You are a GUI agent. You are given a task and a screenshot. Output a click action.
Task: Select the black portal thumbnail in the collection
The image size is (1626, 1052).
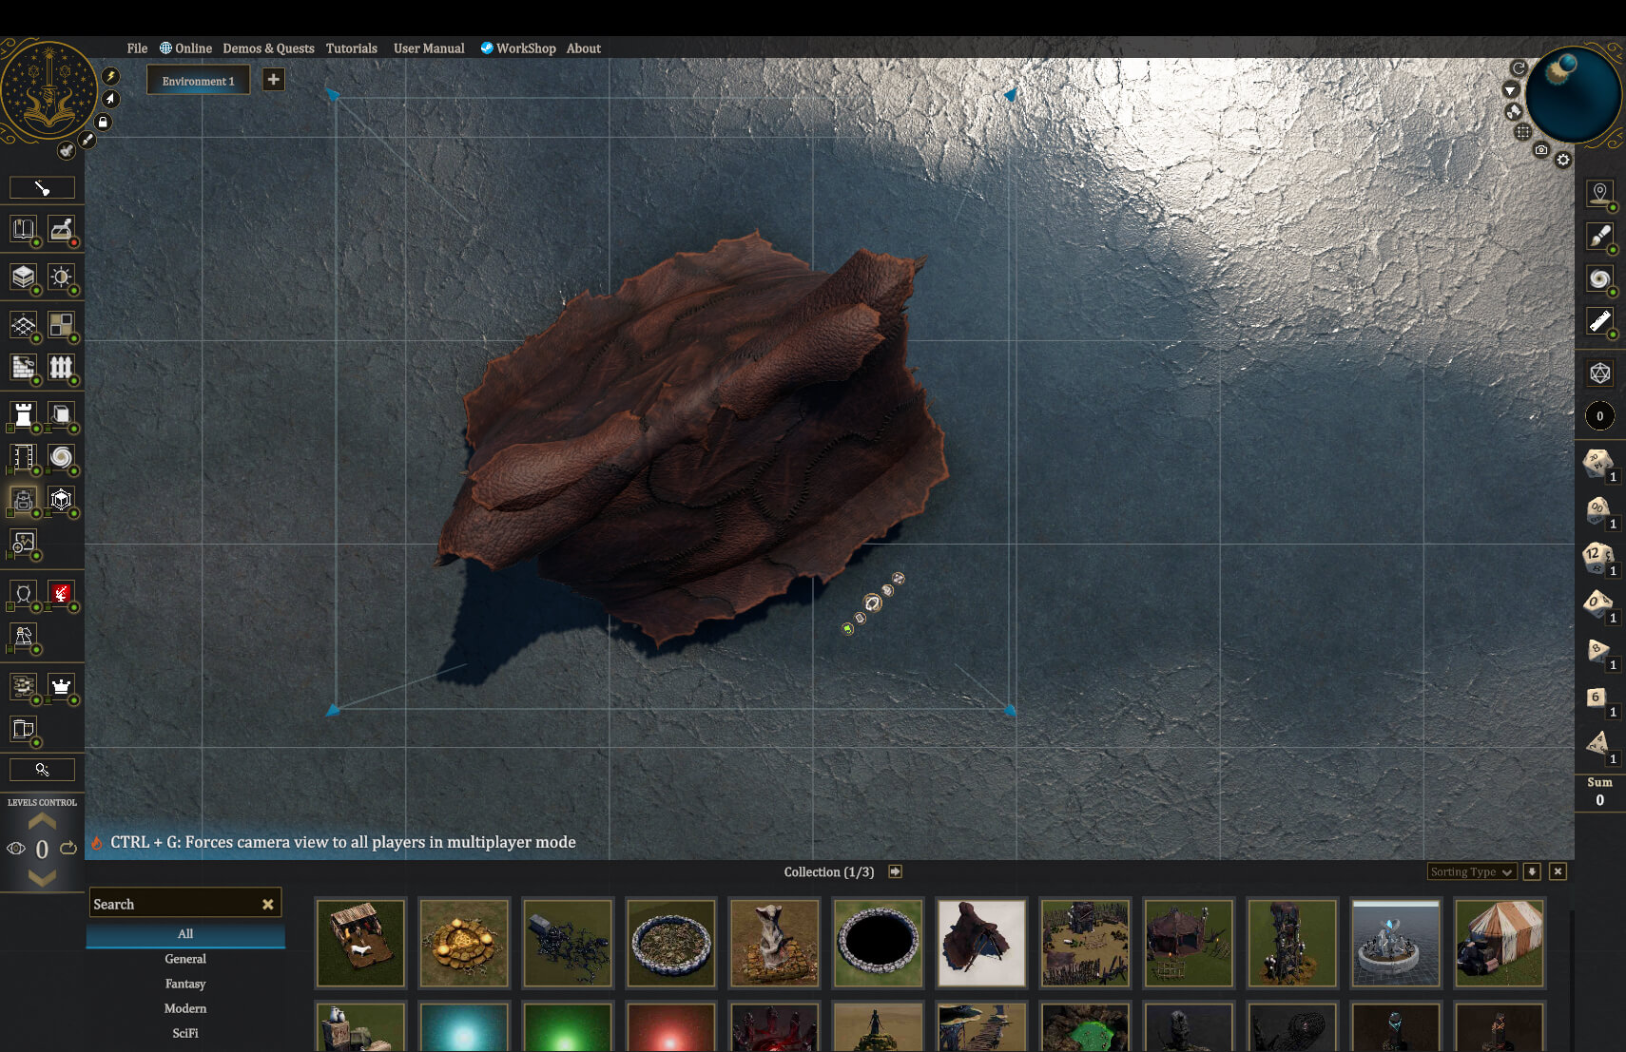click(x=877, y=943)
